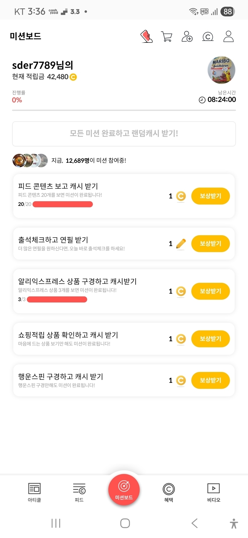Switch to the 피드 tab

[x=79, y=492]
